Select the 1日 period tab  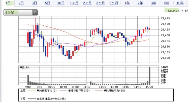pyautogui.click(x=8, y=3)
